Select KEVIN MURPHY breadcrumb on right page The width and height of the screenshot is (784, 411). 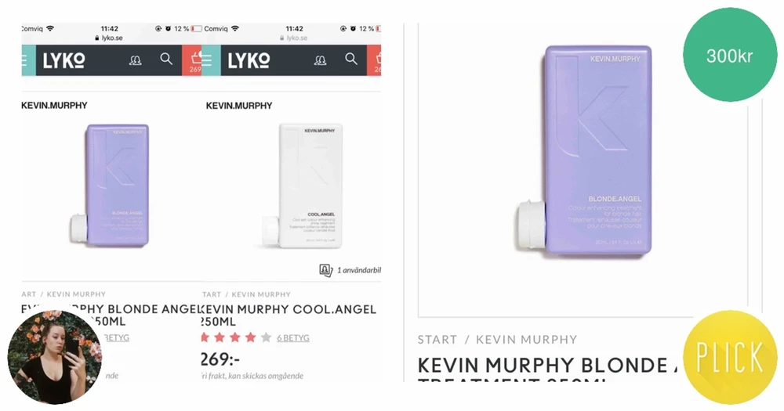click(x=527, y=340)
